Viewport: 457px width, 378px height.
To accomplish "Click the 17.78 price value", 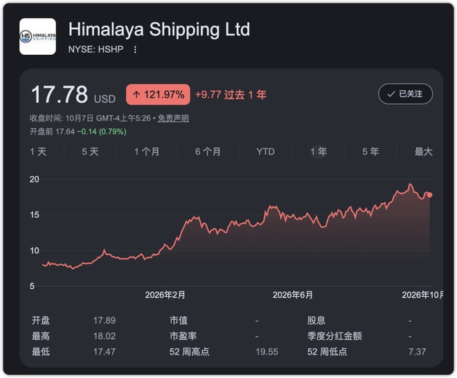I will tap(60, 94).
